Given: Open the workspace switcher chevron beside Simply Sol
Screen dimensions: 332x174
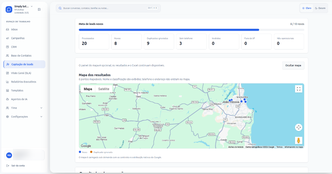Looking at the screenshot, I should (31, 6).
